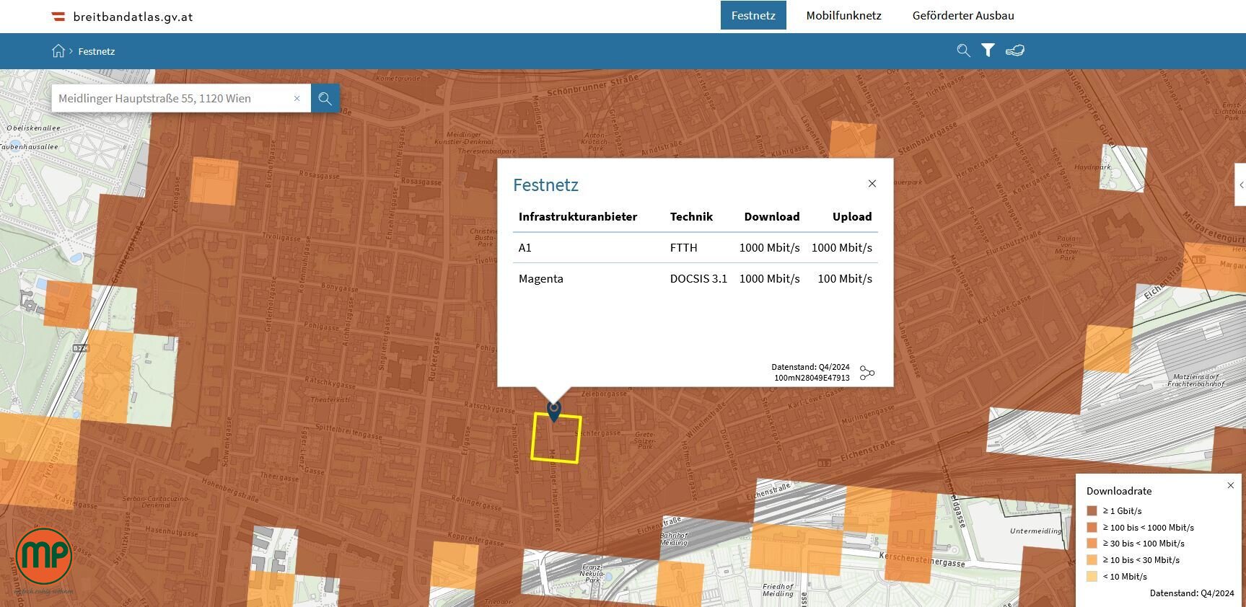Click the Infrastrukturanbieter column header
The width and height of the screenshot is (1246, 607).
578,216
